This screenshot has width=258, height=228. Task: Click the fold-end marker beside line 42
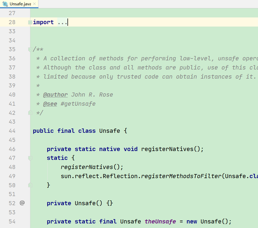(30, 113)
